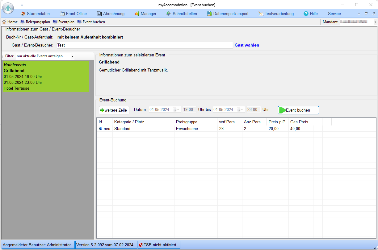Image resolution: width=378 pixels, height=250 pixels.
Task: Add a row with weitere Zeile
Action: [x=114, y=110]
